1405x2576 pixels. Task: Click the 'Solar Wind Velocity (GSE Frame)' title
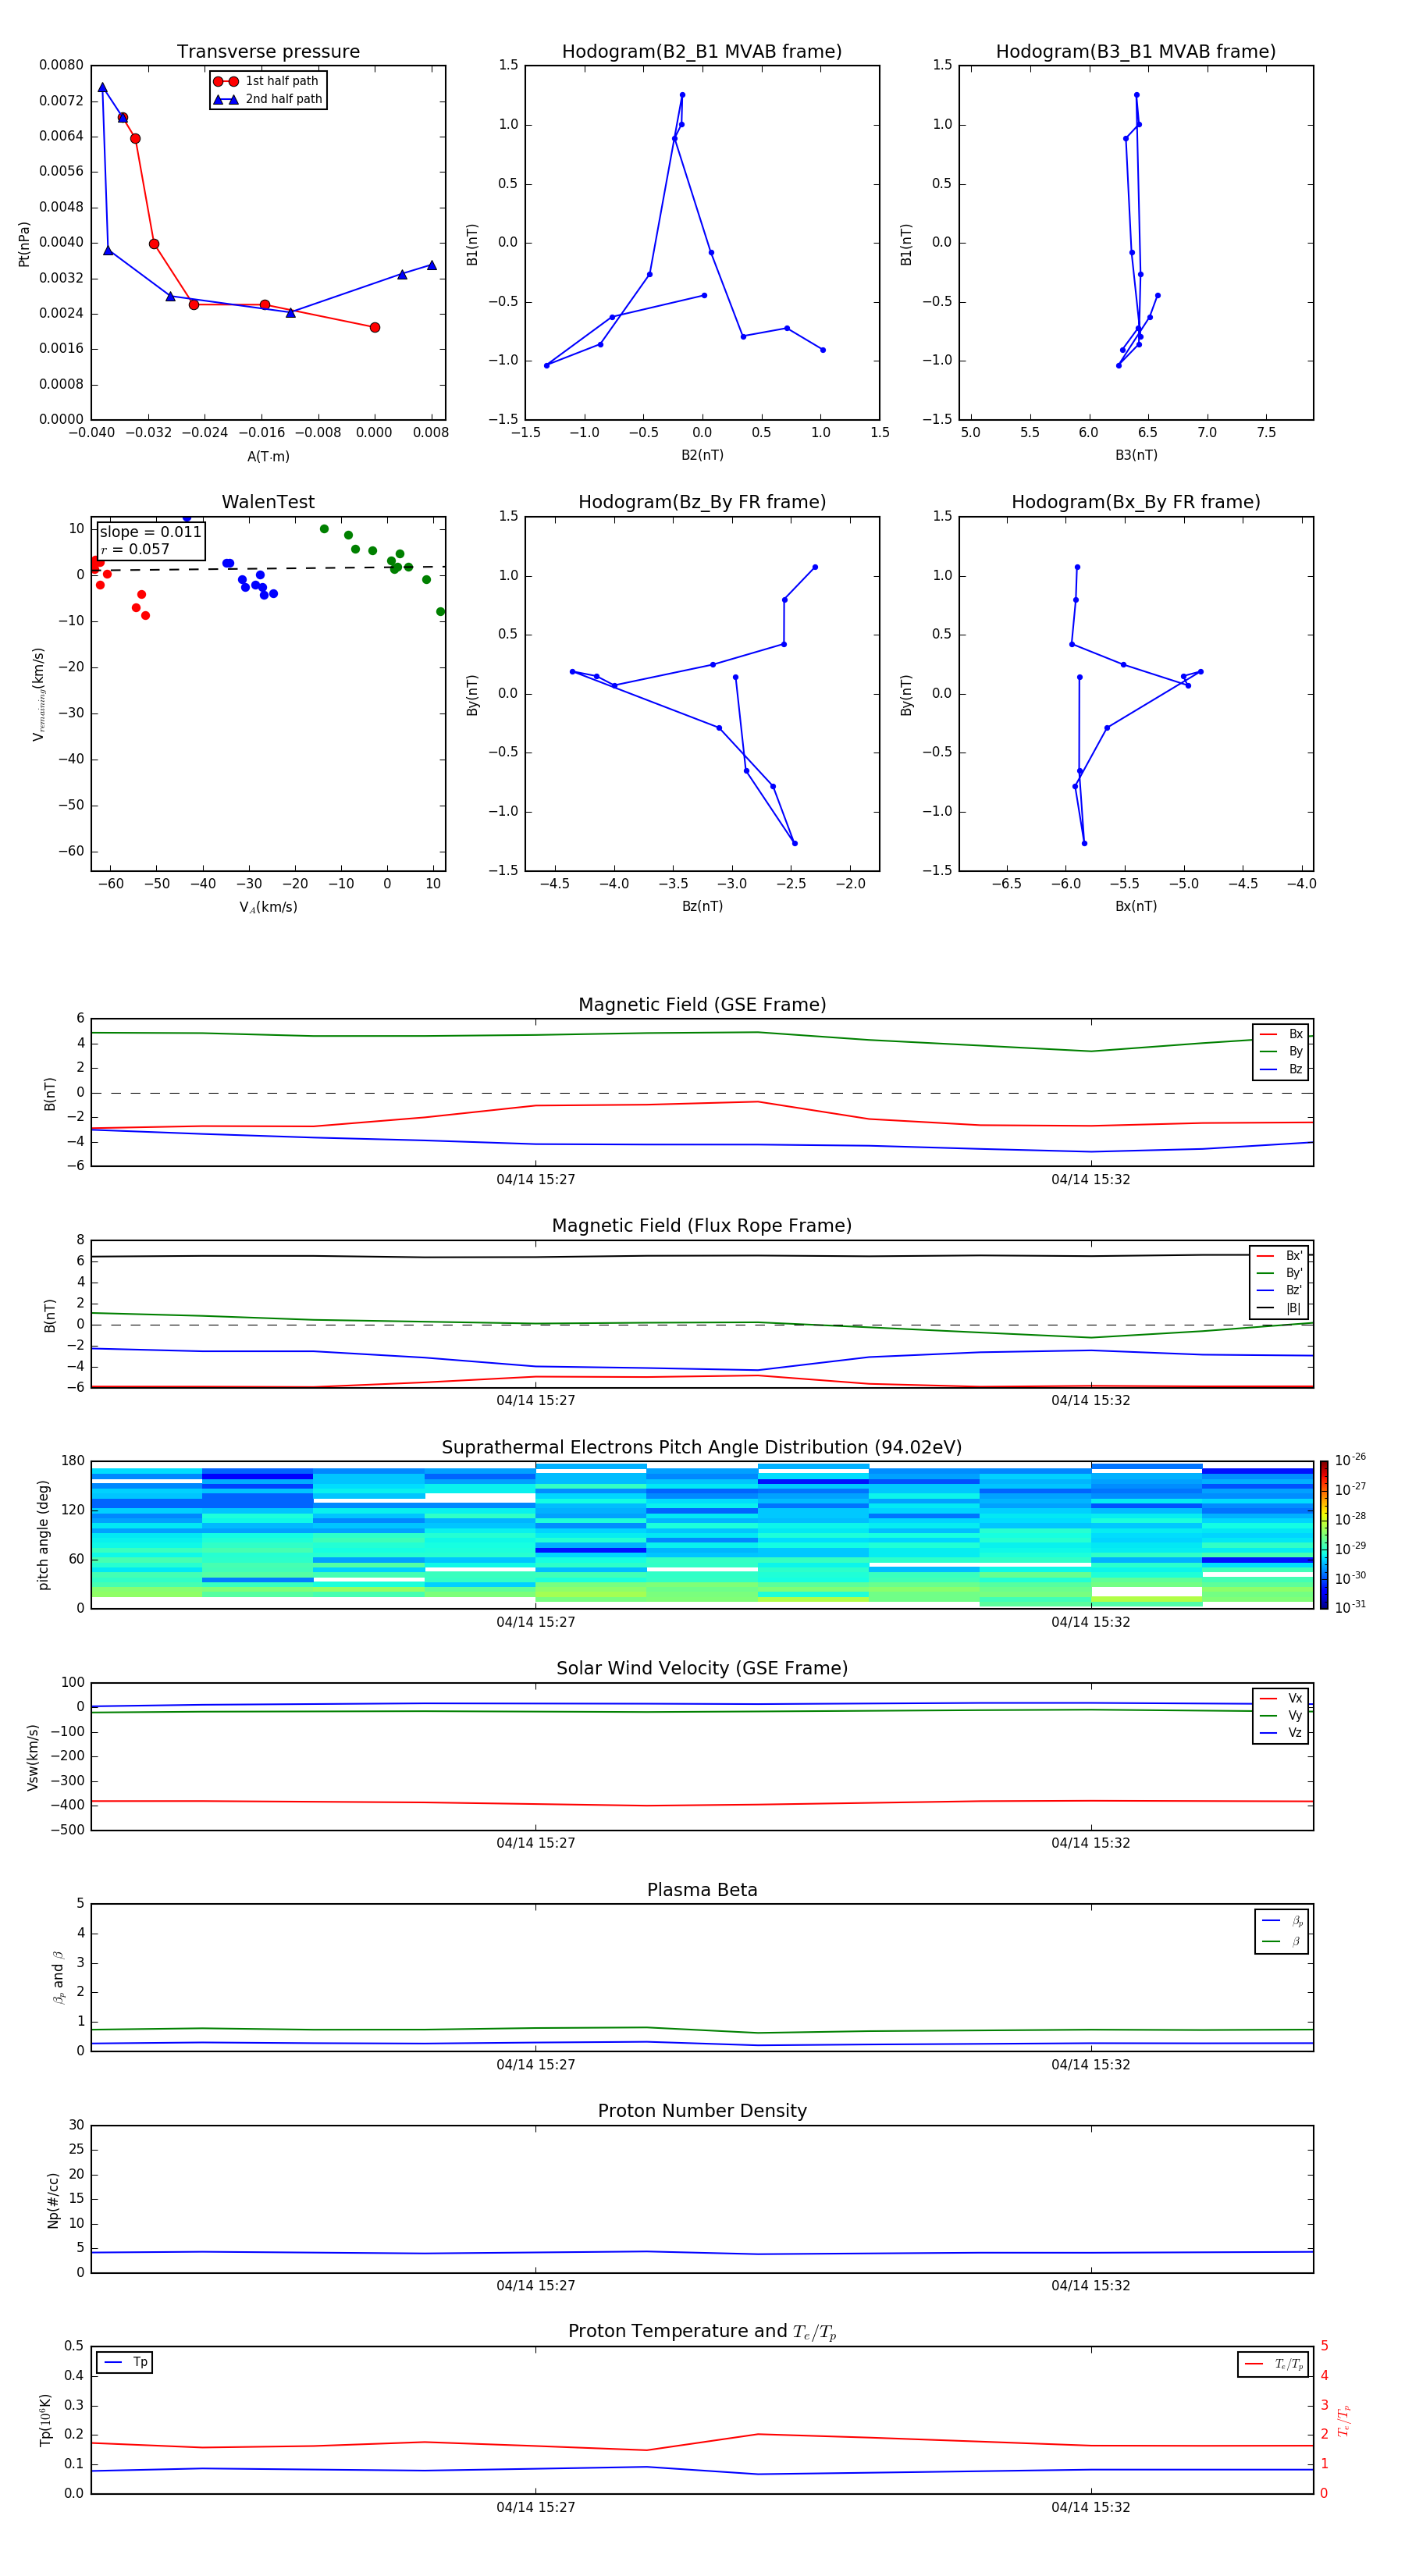coord(702,1668)
